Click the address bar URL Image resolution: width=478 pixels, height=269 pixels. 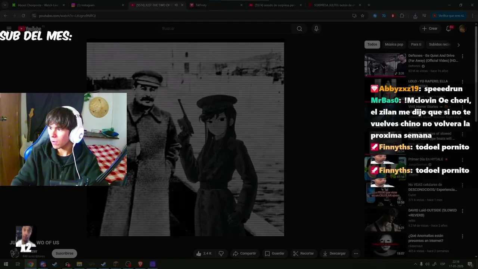click(x=68, y=16)
